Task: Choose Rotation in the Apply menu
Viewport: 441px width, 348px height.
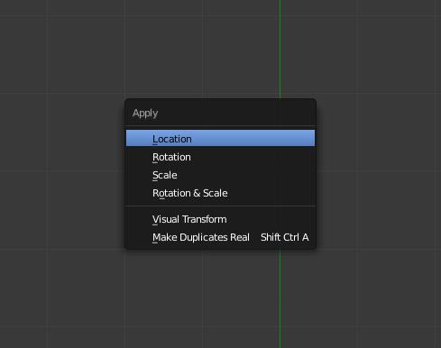Action: (x=220, y=157)
